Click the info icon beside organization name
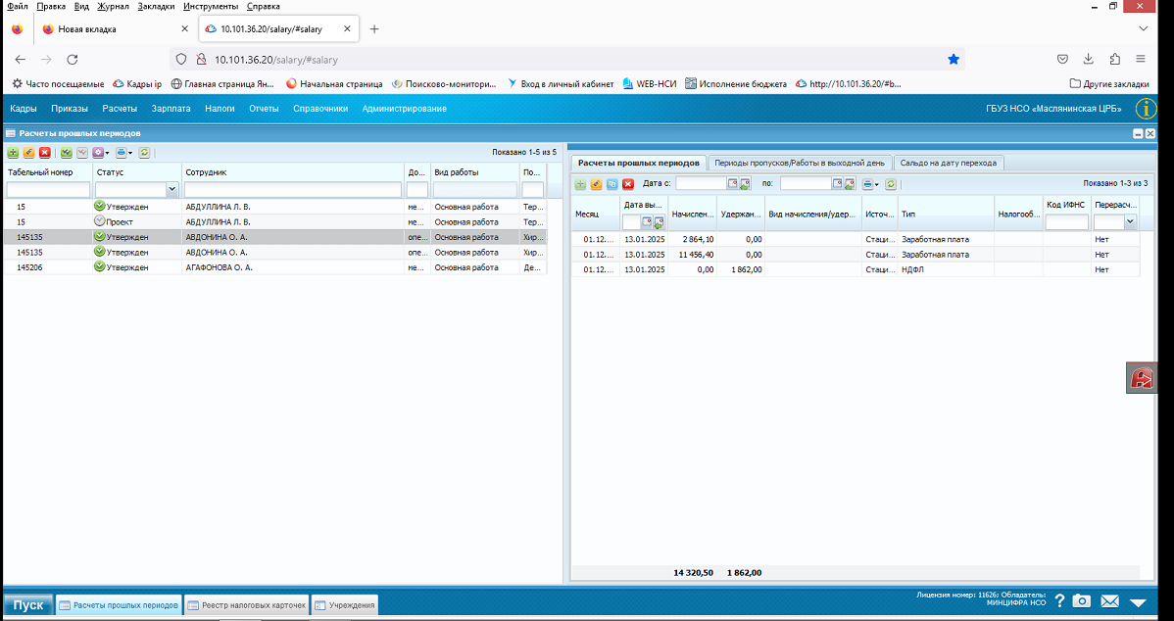1174x621 pixels. 1146,109
